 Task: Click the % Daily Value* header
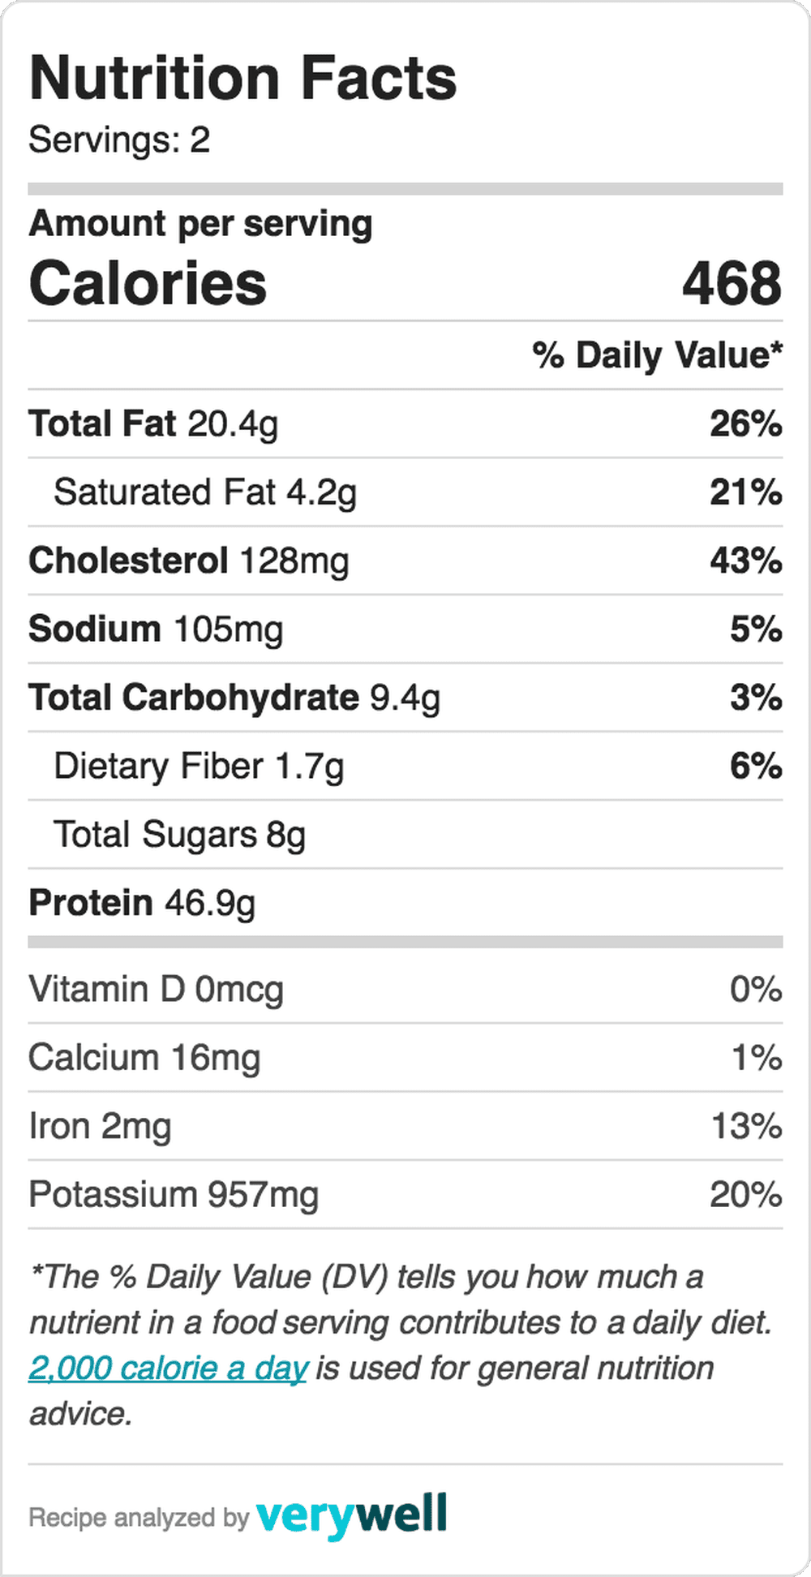click(658, 355)
